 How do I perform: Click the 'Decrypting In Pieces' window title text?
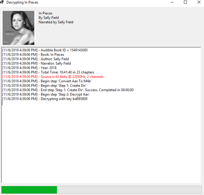tap(22, 2)
